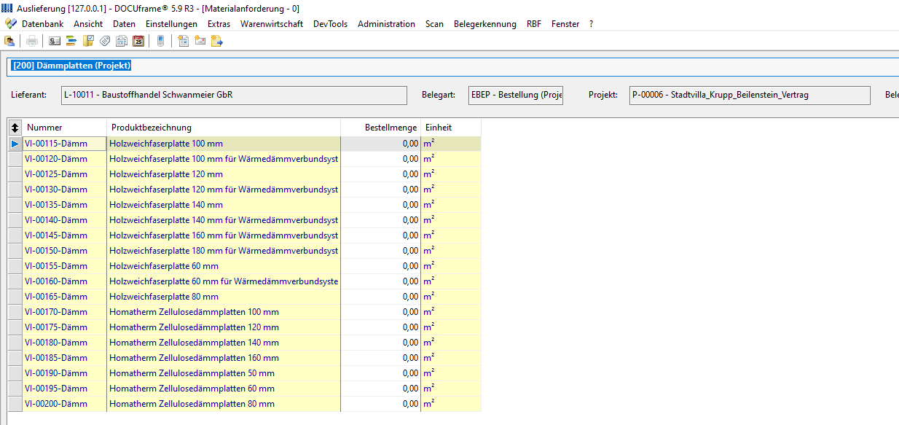This screenshot has width=899, height=425.
Task: Click the Projekt field showing P-00006 Stadtvilla
Action: point(750,95)
